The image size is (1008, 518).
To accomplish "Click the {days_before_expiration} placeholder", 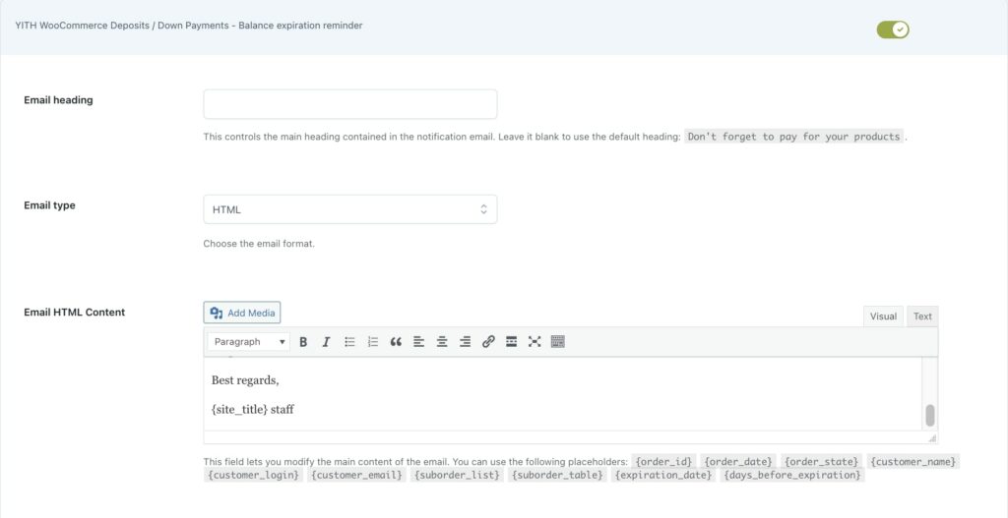I will pos(792,475).
